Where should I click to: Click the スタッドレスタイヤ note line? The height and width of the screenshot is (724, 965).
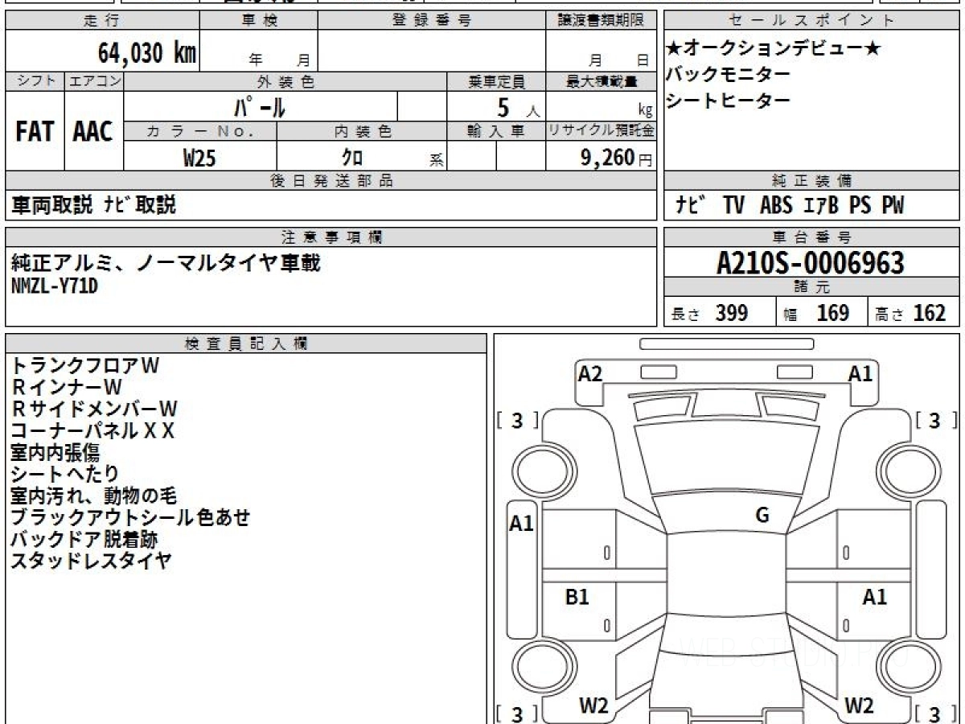point(91,562)
